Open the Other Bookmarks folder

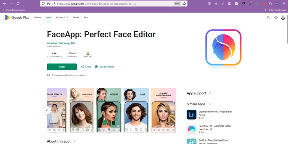pyautogui.click(x=275, y=10)
